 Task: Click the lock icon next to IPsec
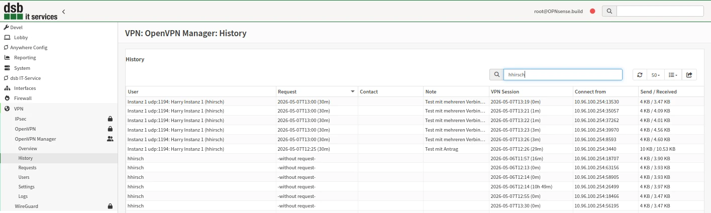[x=110, y=119]
